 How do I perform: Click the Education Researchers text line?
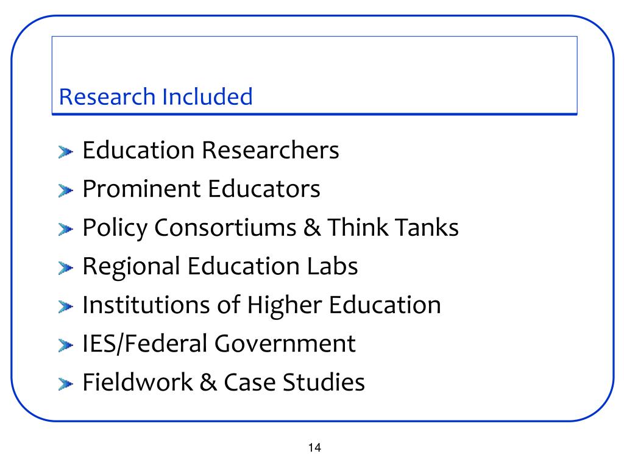coord(211,150)
